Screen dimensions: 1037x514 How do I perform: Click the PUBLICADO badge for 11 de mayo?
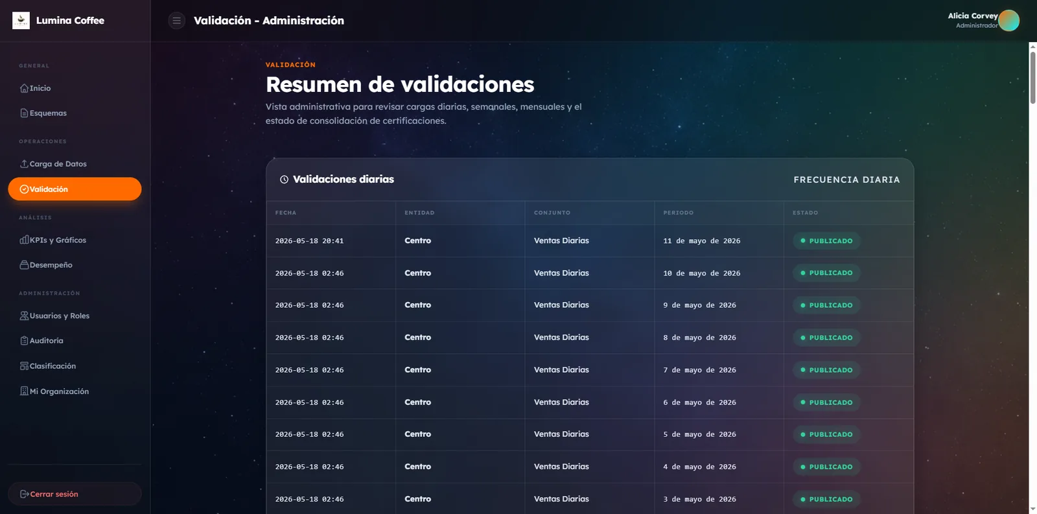[x=826, y=241]
